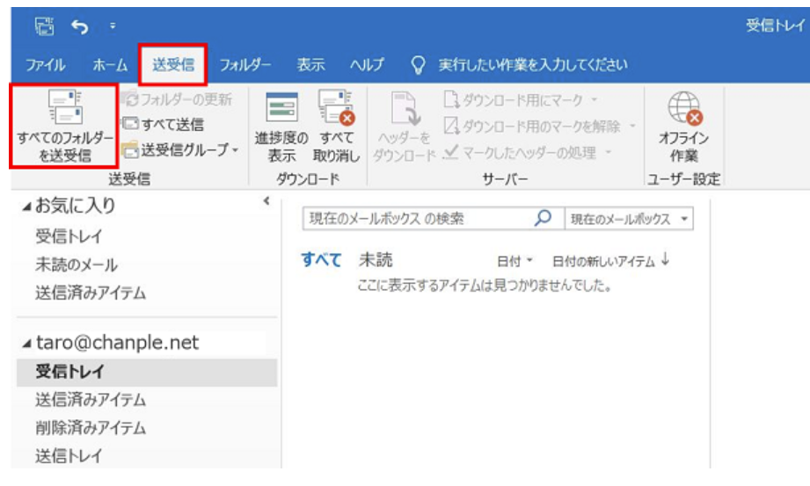
Task: Click フォルダーの更新 button
Action: 176,98
